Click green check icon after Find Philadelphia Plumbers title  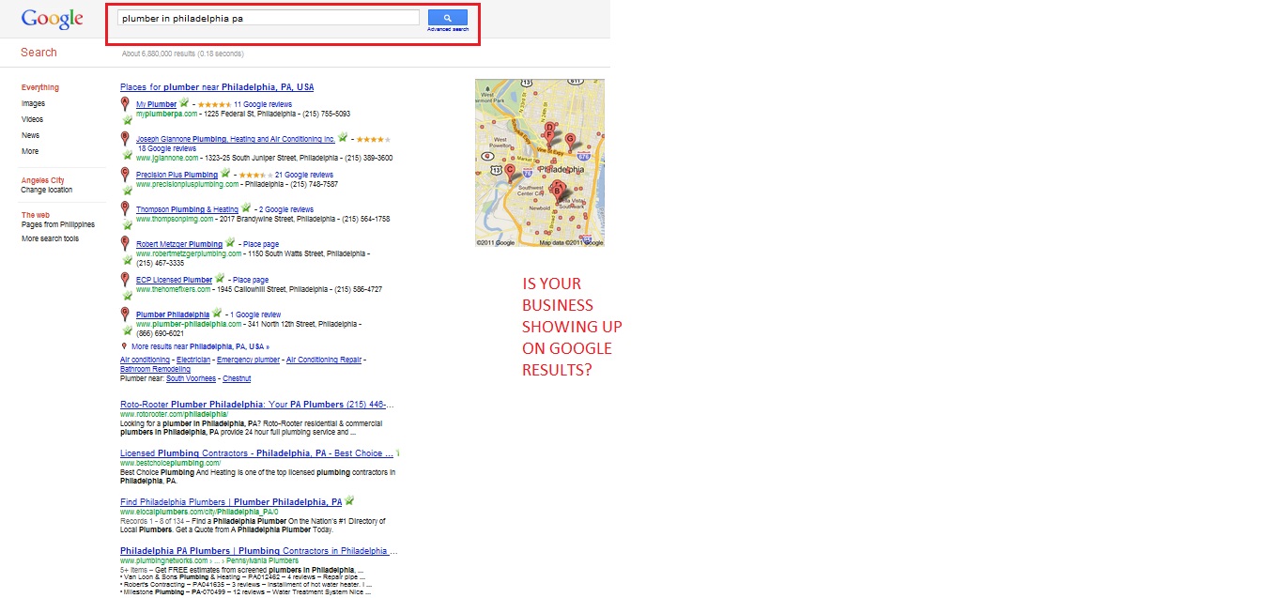click(x=349, y=500)
